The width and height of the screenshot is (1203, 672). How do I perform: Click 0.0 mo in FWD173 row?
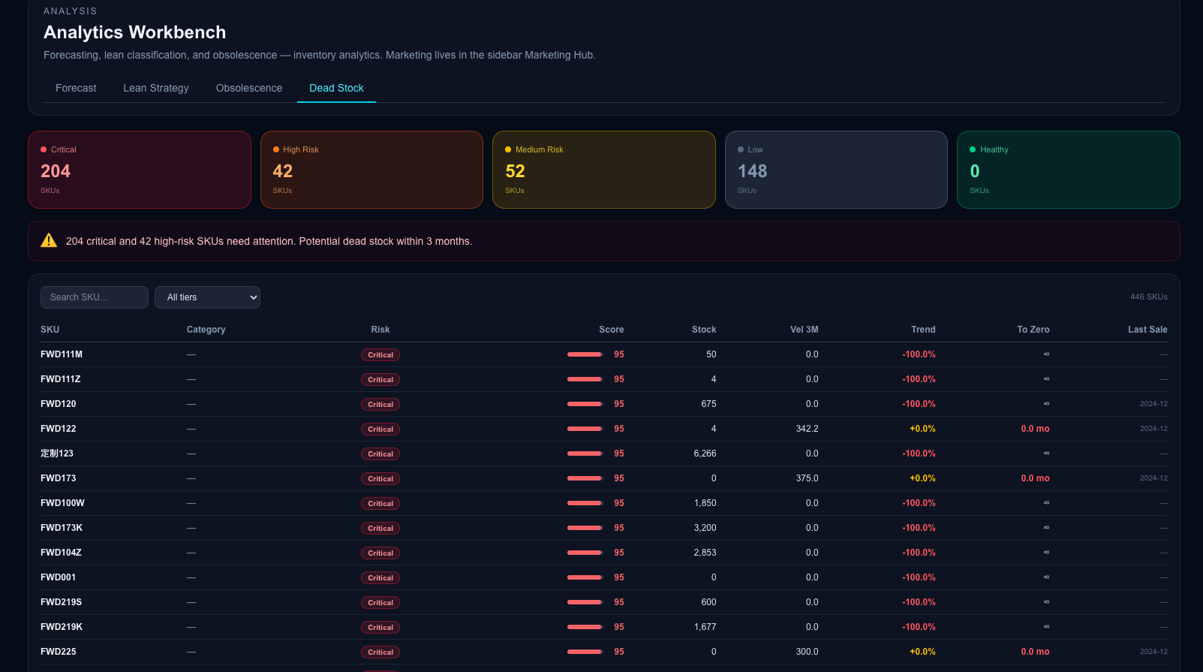pyautogui.click(x=1035, y=478)
